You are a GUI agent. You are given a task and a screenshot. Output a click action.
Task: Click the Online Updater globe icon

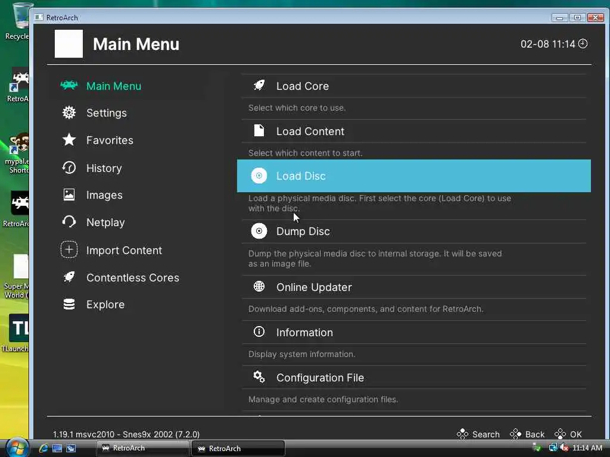[259, 287]
